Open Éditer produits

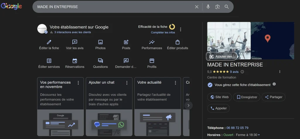click(x=178, y=45)
